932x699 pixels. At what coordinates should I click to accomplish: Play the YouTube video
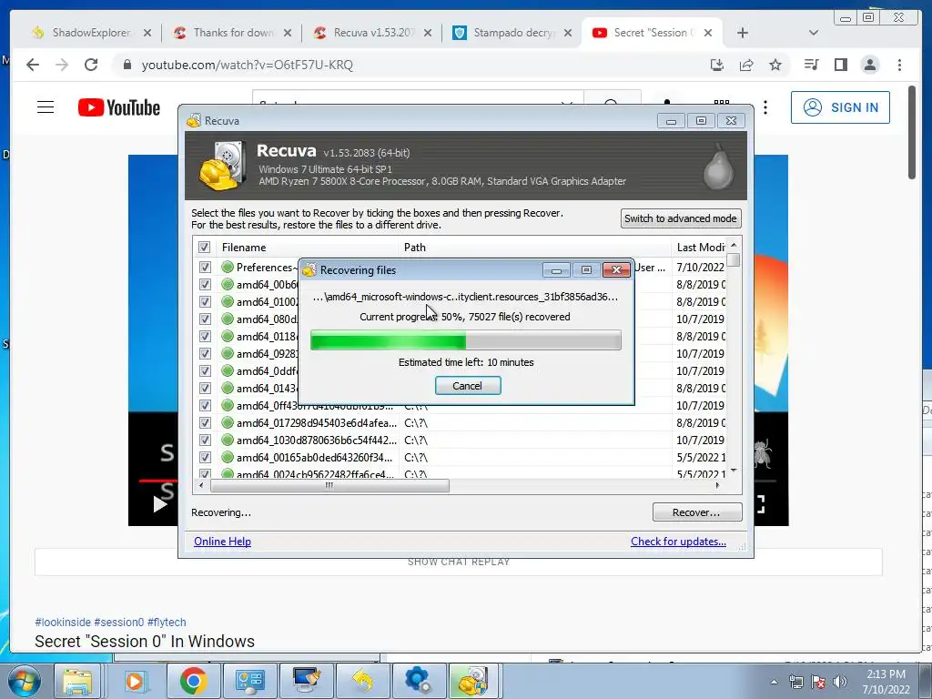click(159, 504)
